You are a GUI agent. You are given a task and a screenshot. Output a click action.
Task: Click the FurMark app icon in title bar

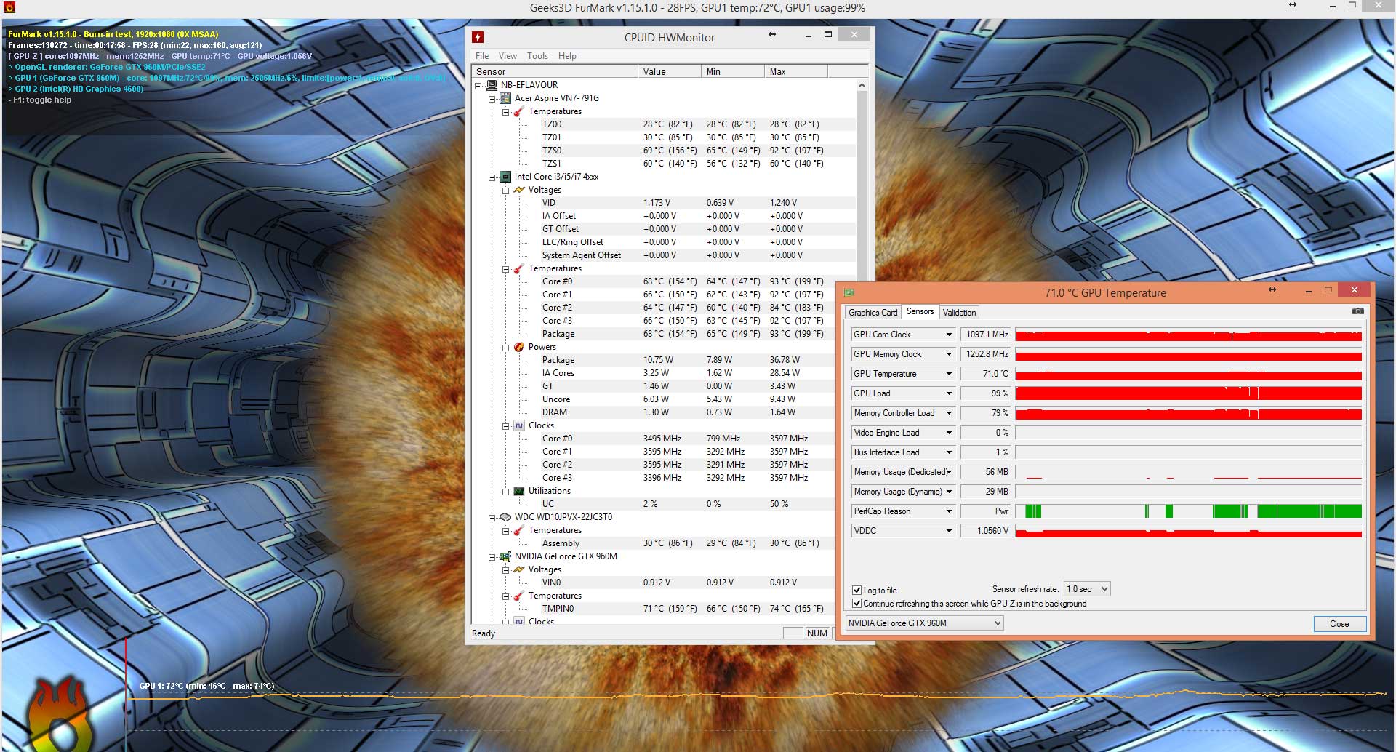(9, 7)
